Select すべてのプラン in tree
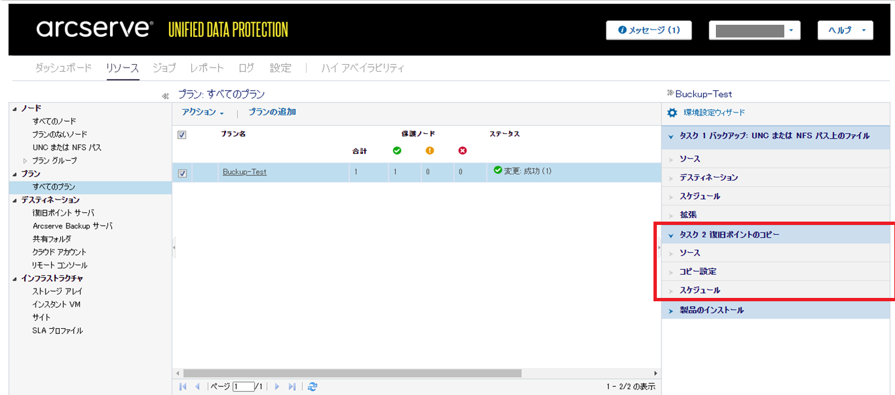The image size is (895, 395). point(54,187)
